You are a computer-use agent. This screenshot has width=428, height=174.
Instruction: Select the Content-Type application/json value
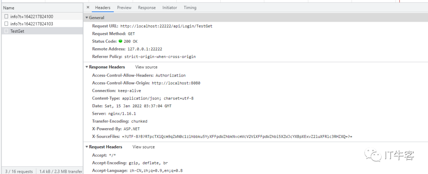pos(158,98)
